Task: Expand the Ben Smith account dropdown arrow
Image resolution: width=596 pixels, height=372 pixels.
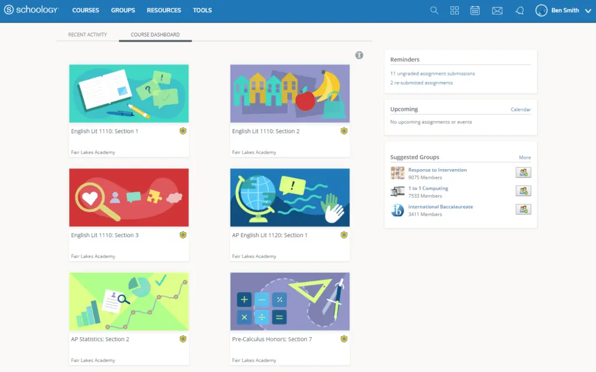Action: coord(588,10)
